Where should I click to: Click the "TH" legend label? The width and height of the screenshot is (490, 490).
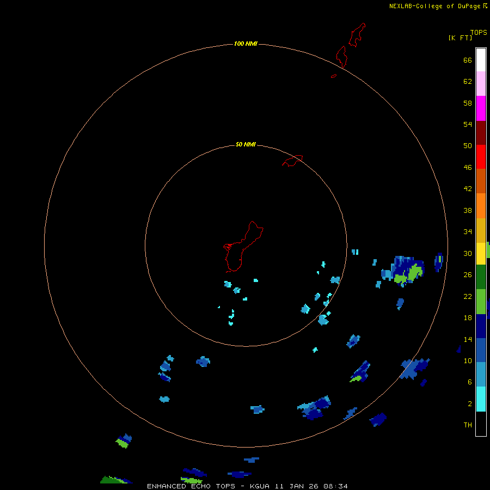coord(468,425)
